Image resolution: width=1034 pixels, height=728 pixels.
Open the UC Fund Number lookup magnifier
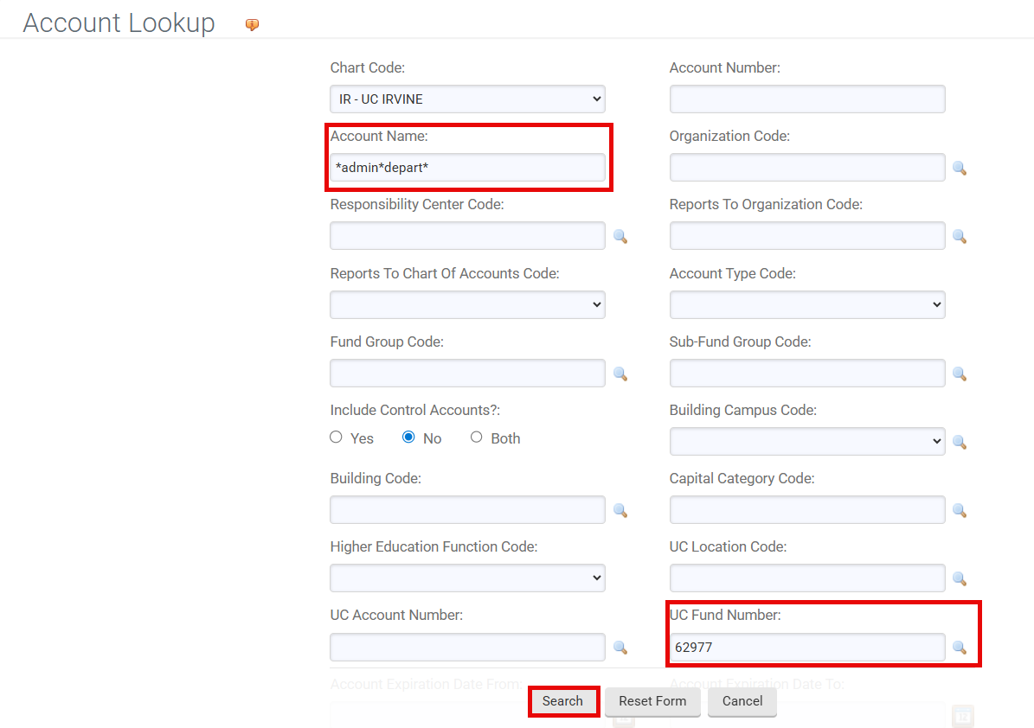tap(960, 647)
